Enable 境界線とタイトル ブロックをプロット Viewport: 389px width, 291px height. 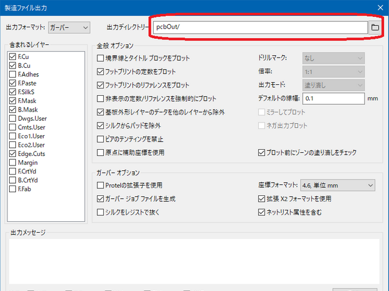point(100,58)
